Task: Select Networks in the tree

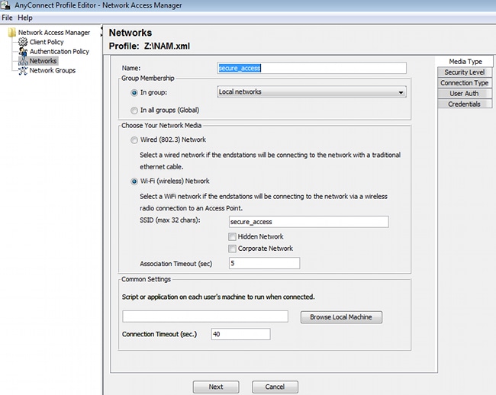Action: click(43, 61)
